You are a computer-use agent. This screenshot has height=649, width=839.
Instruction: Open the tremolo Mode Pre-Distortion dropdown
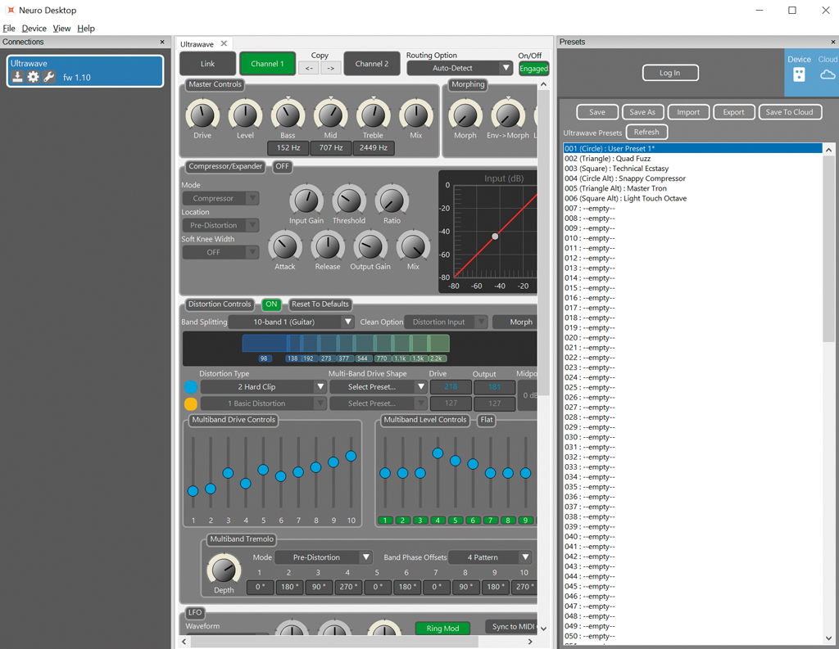pos(323,557)
